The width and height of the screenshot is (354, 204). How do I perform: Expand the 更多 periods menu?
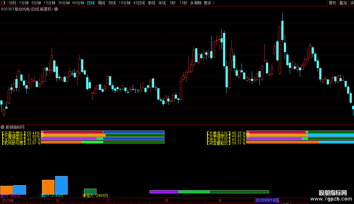coord(209,3)
